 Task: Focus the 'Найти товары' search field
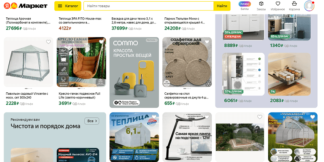click(x=148, y=6)
